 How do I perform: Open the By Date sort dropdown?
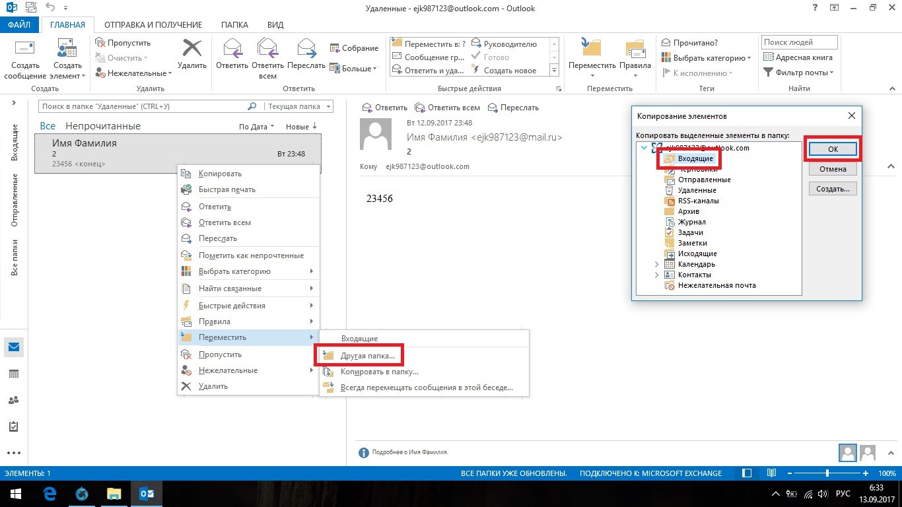tap(256, 126)
